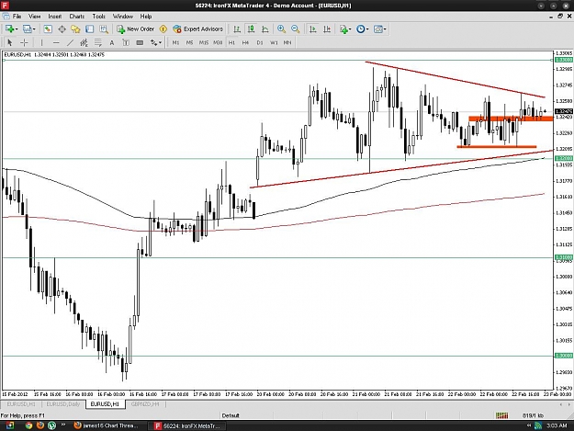Click the yellow MetaEditor diamond icon

(x=163, y=28)
